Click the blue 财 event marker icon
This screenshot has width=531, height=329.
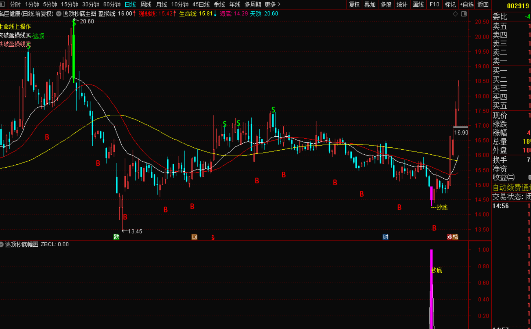coord(385,237)
